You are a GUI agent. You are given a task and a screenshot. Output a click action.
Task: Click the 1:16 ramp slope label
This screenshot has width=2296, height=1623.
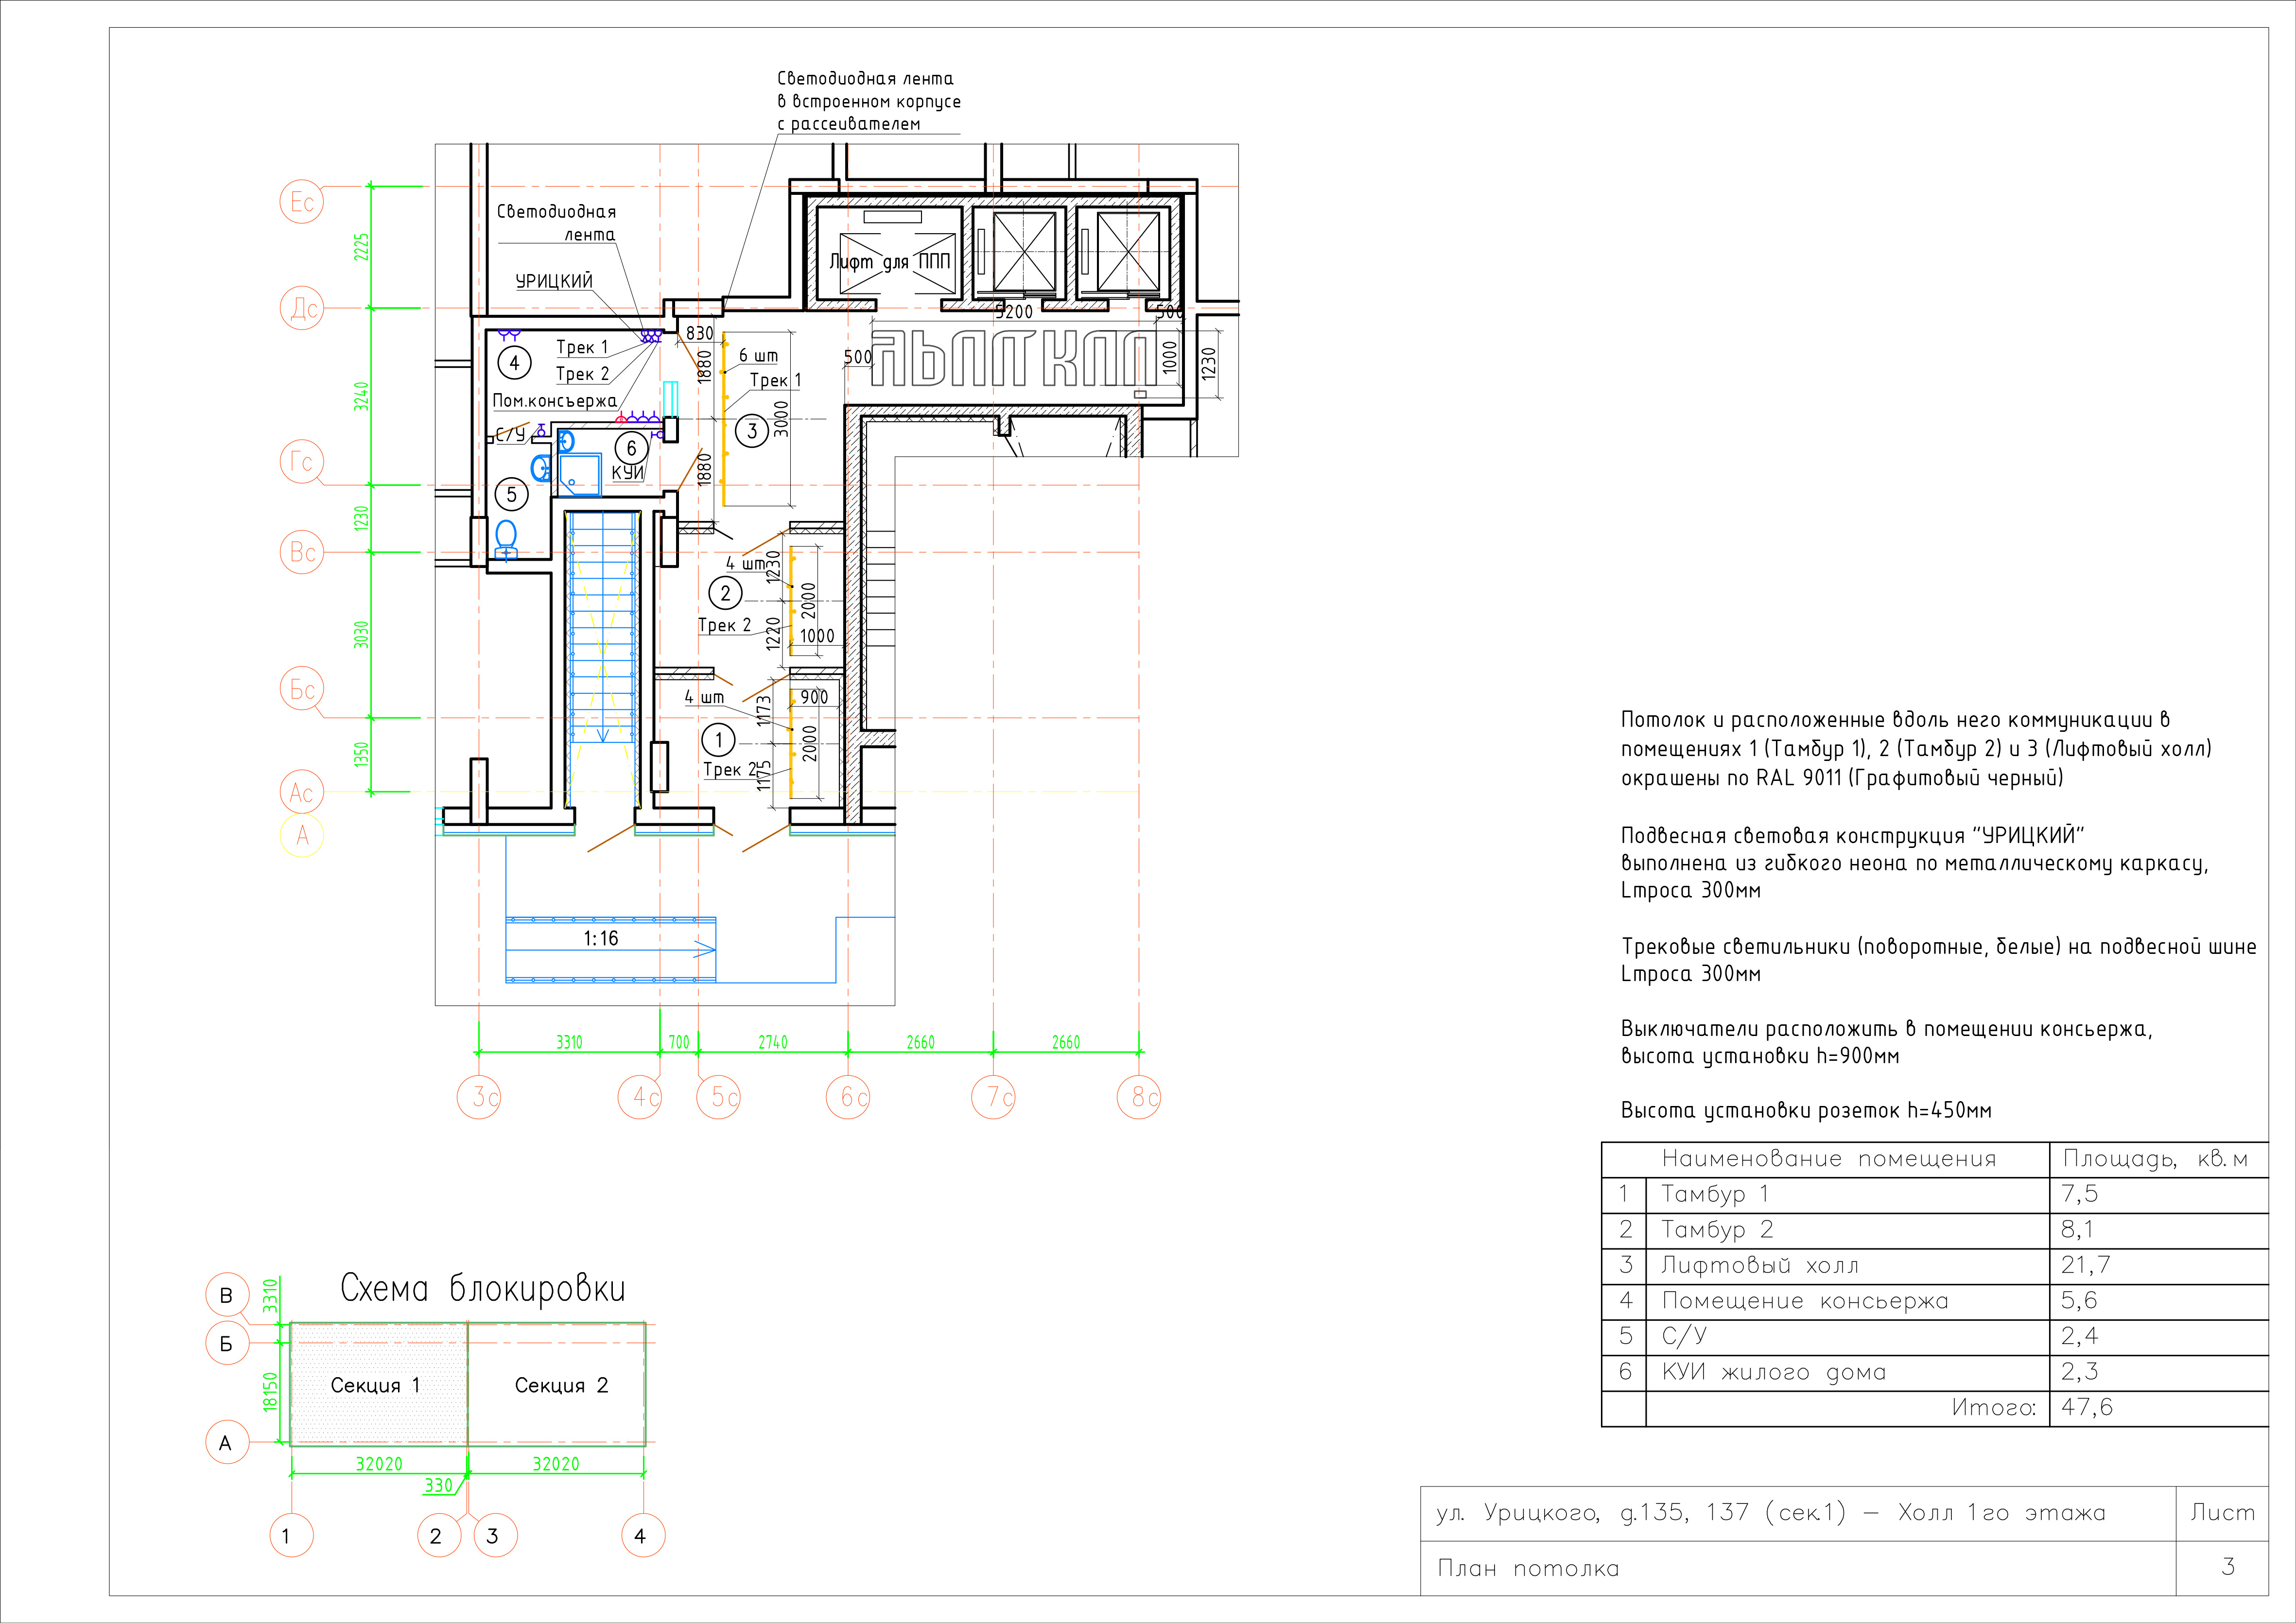tap(601, 938)
